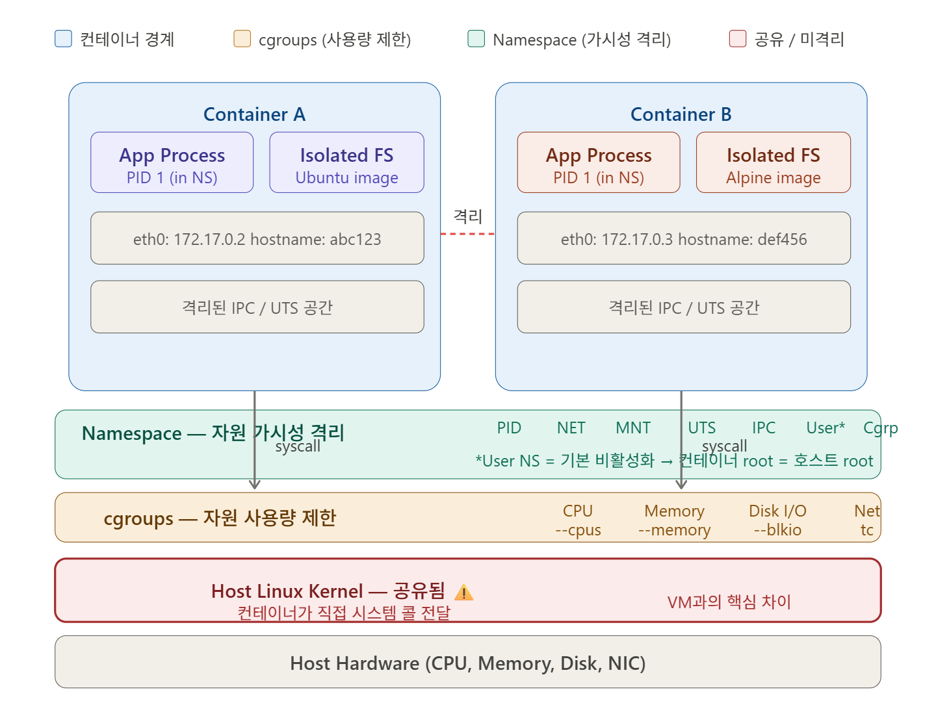Image resolution: width=936 pixels, height=716 pixels.
Task: Click the red 공유 / 미격리 legend swatch
Action: pyautogui.click(x=737, y=39)
